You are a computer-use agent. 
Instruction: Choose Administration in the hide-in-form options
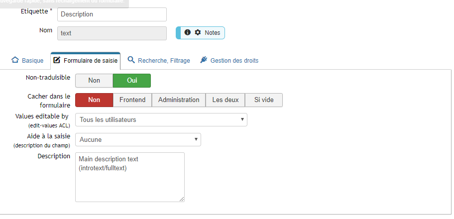click(179, 100)
